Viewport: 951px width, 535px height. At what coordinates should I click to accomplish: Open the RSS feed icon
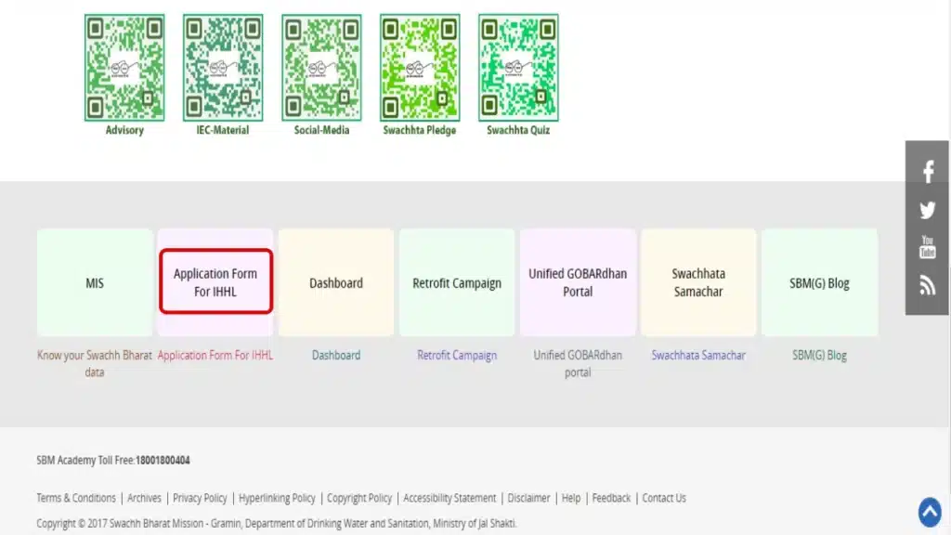[928, 285]
